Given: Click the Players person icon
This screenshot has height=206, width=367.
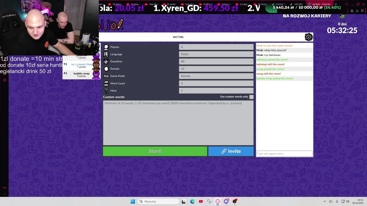Looking at the screenshot, I should 106,47.
